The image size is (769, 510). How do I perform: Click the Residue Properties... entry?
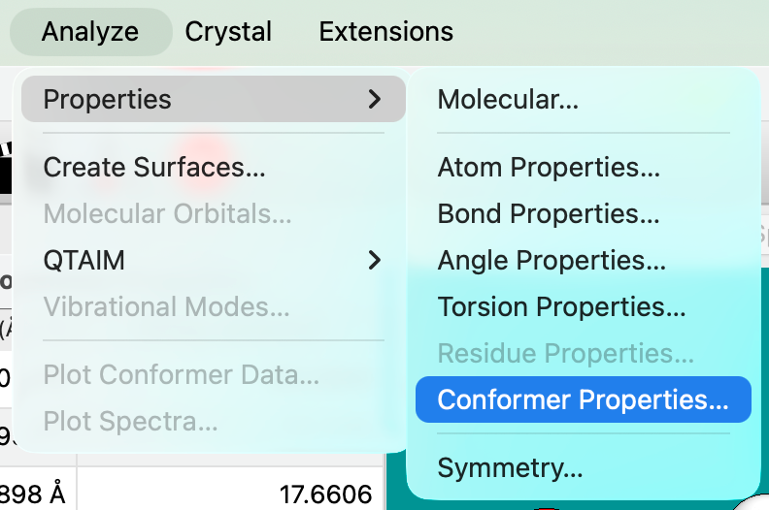click(566, 353)
